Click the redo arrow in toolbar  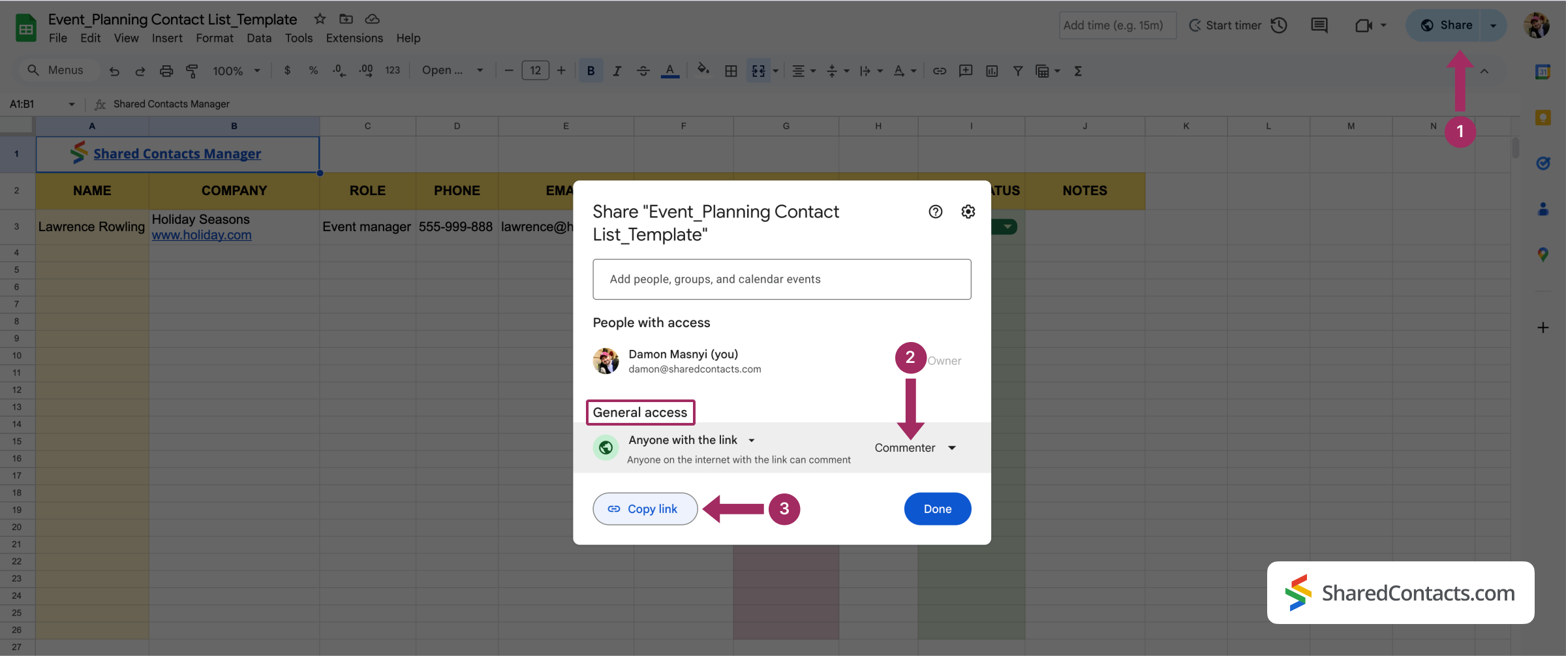140,71
